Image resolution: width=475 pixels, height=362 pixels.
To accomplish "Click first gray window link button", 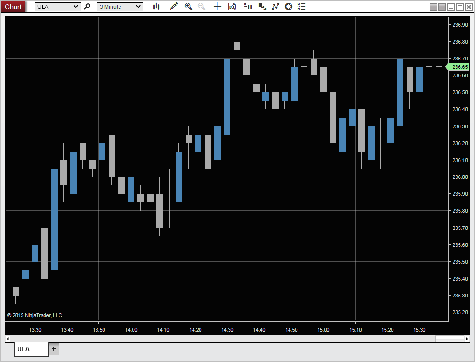I will tap(433, 7).
